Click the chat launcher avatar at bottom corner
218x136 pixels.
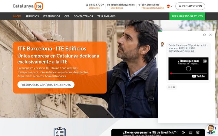211,129
